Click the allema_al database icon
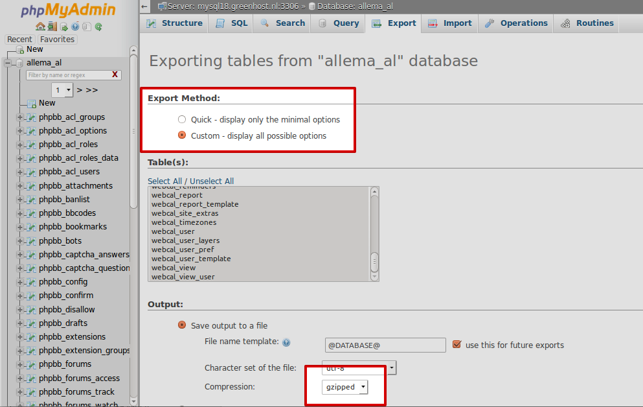This screenshot has height=407, width=643. [19, 63]
